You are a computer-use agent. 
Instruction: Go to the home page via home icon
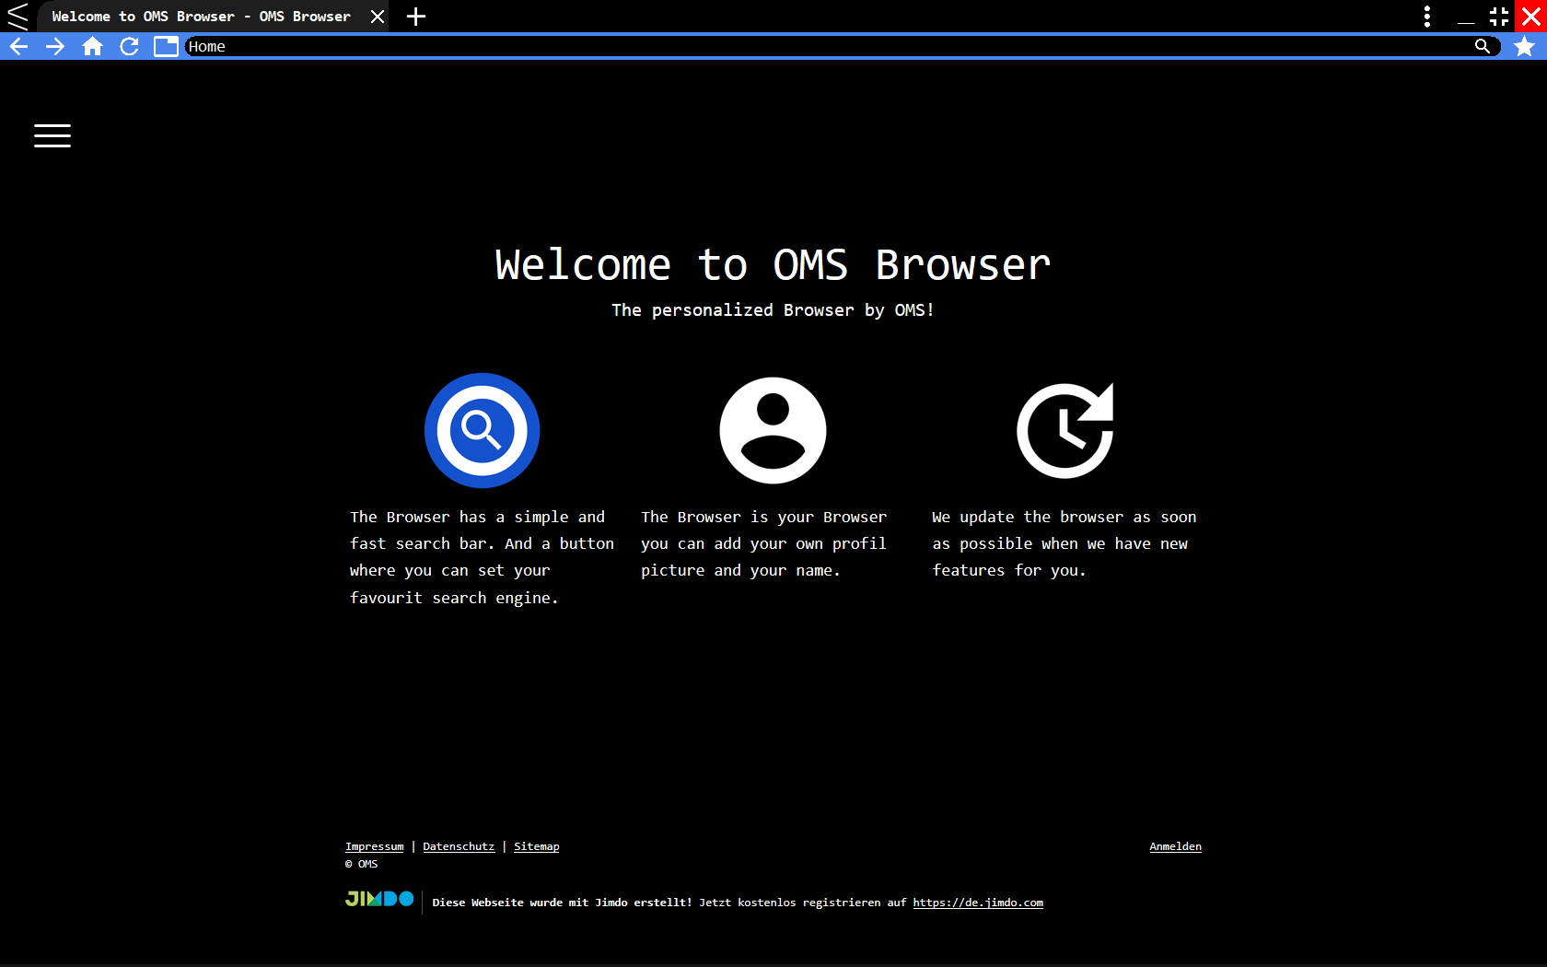[92, 46]
